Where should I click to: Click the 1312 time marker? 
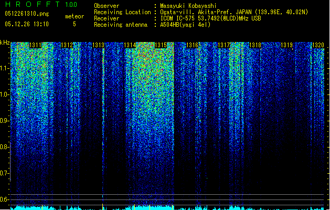point(67,45)
